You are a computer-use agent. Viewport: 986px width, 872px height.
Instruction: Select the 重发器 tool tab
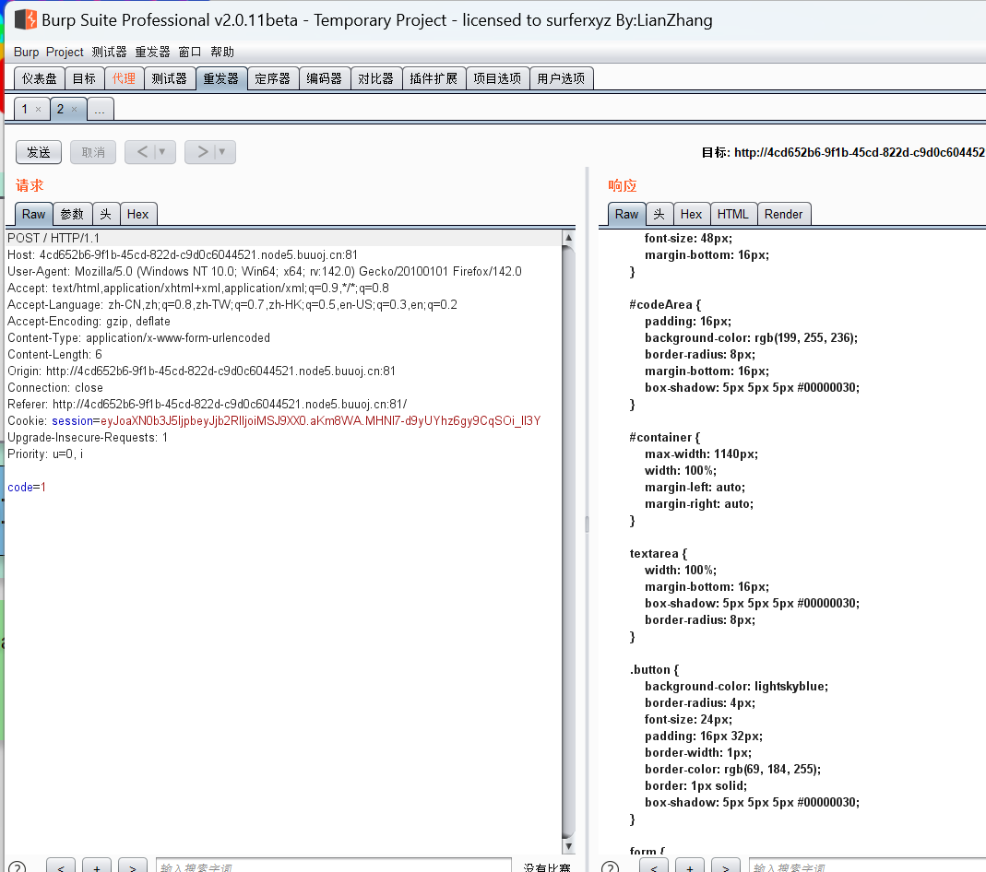pyautogui.click(x=221, y=78)
